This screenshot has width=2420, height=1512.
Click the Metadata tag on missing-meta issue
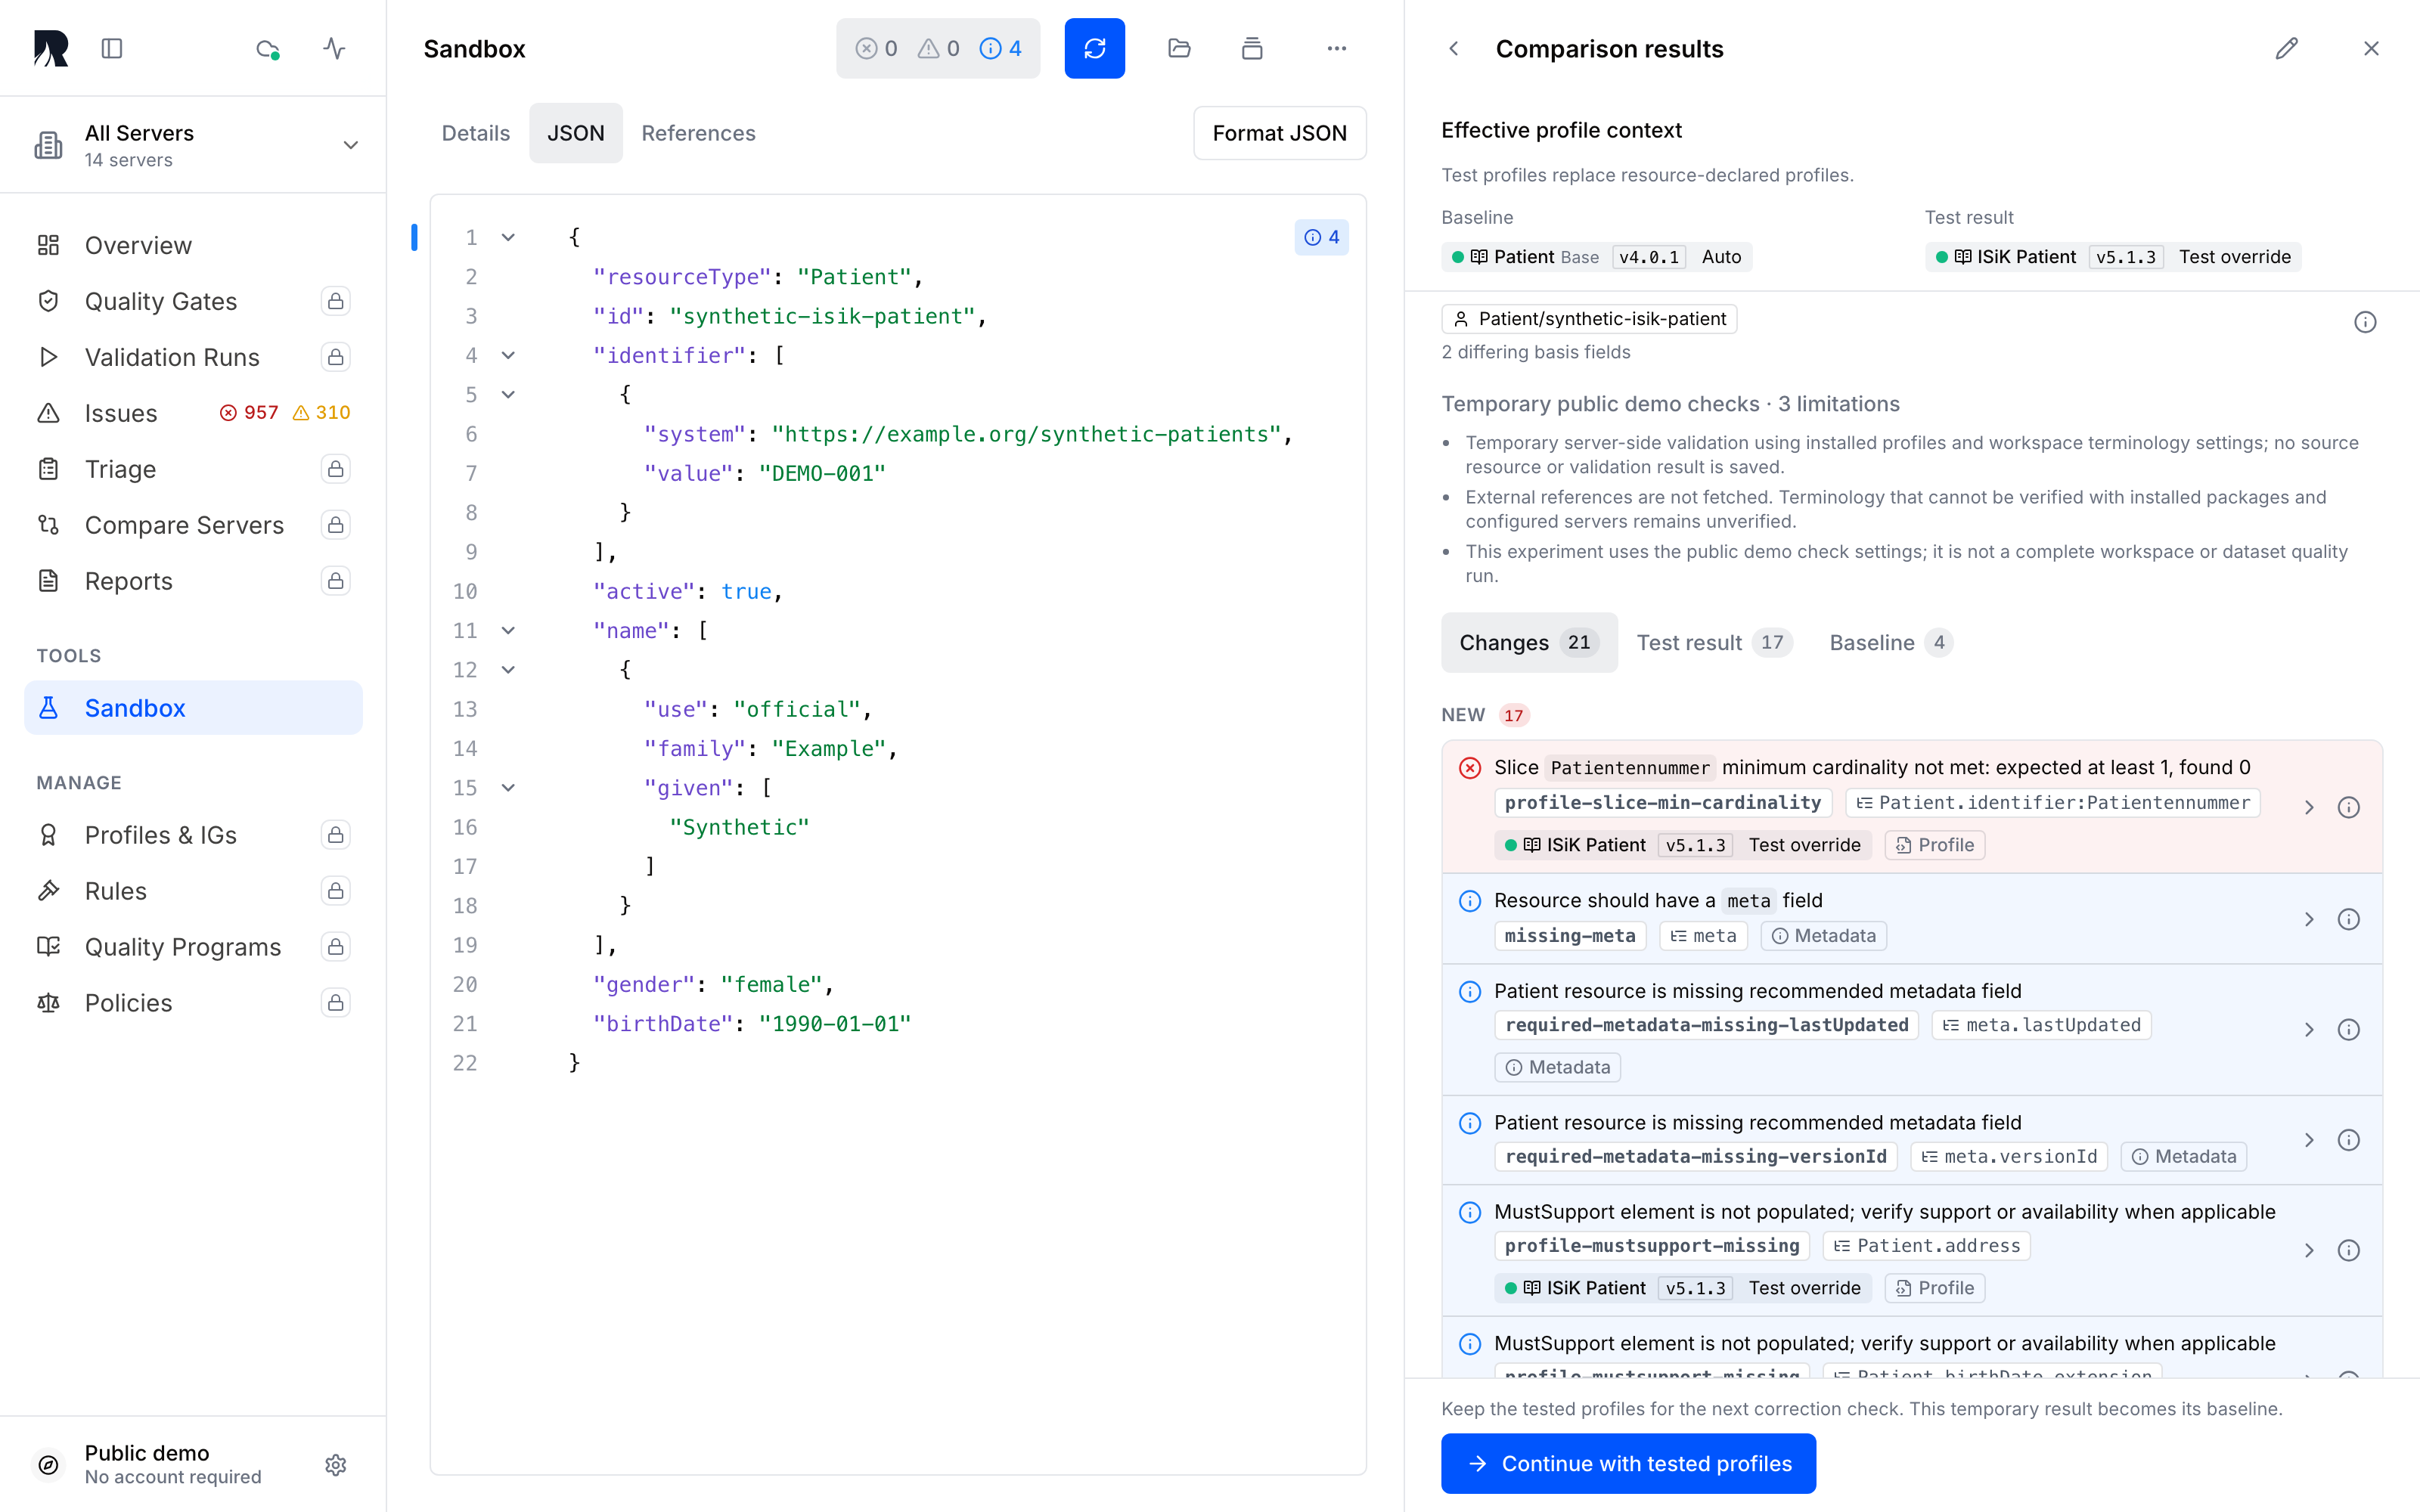tap(1824, 936)
